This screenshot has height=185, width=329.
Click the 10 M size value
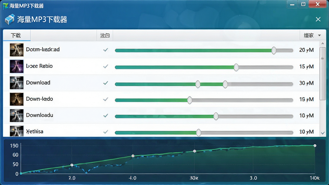click(x=306, y=116)
